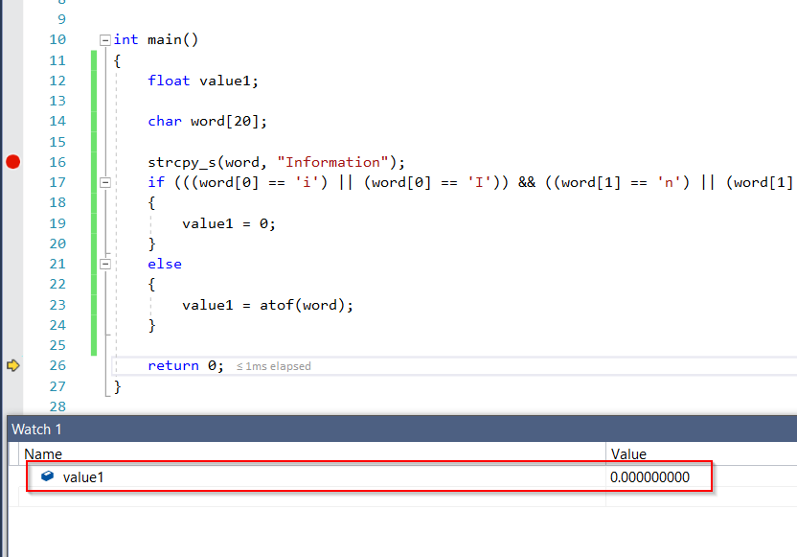797x557 pixels.
Task: Click the red breakpoint icon on line 16
Action: [12, 162]
